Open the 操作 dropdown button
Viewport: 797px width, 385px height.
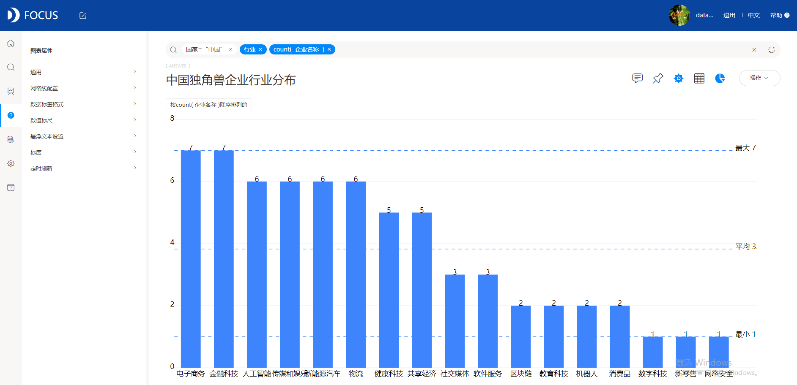click(759, 78)
